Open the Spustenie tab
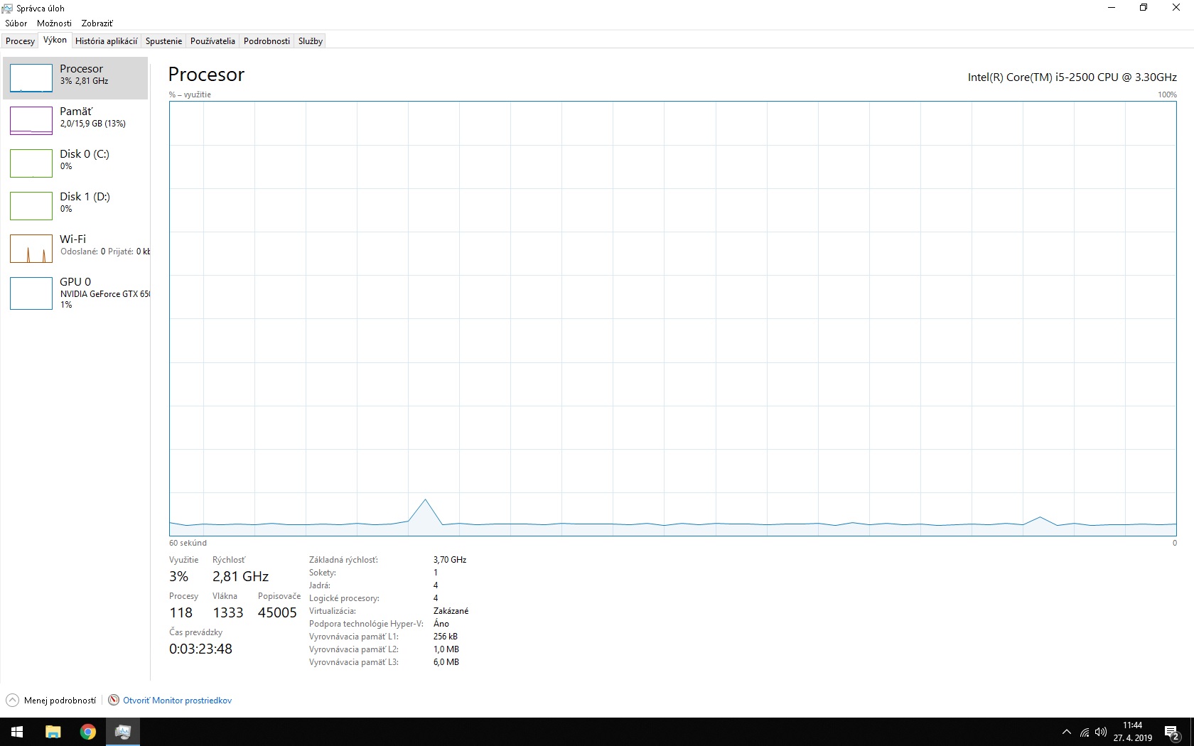Screen dimensions: 1194x746 163,41
